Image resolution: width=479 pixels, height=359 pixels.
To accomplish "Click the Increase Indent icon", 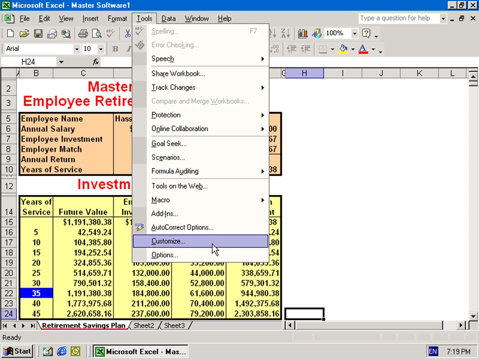I will (x=306, y=49).
